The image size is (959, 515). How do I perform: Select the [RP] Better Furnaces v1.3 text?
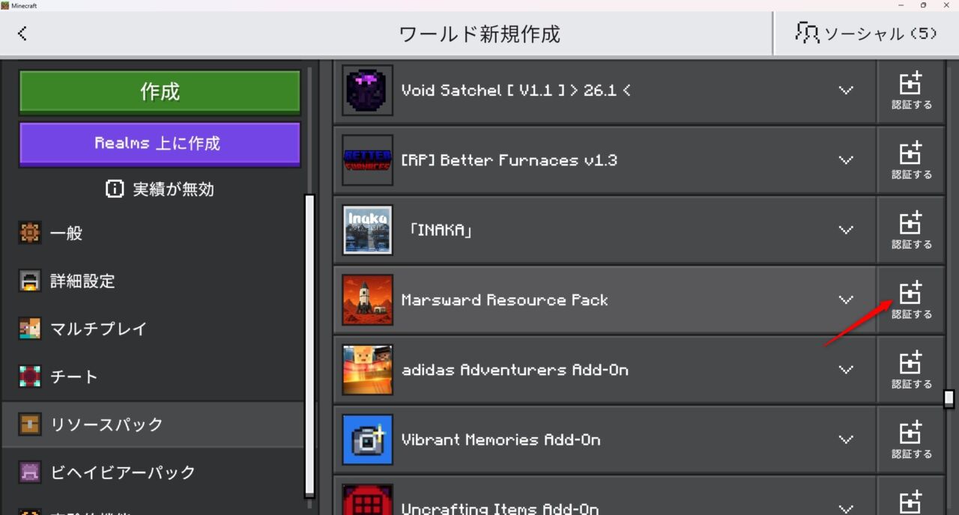pos(509,160)
